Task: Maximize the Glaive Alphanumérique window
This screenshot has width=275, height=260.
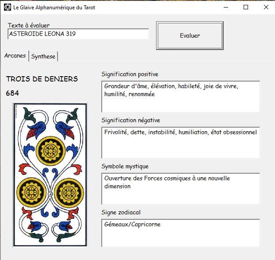Action: [246, 8]
